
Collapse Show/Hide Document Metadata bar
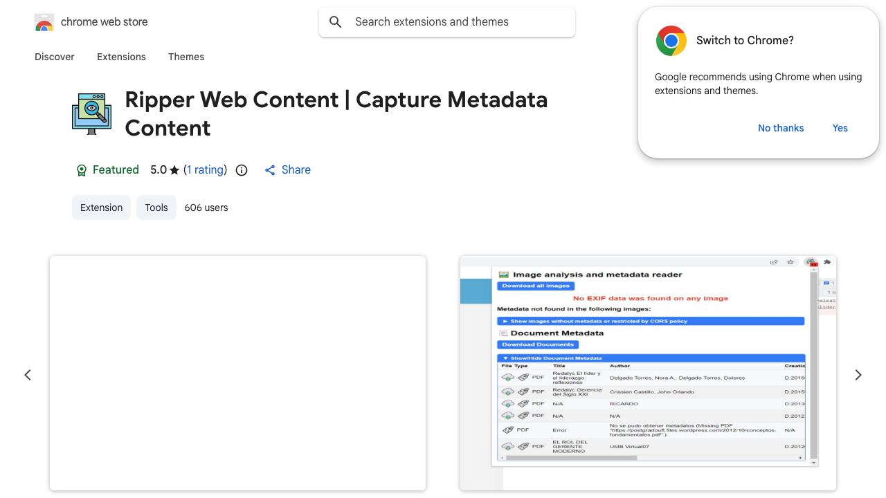point(651,358)
